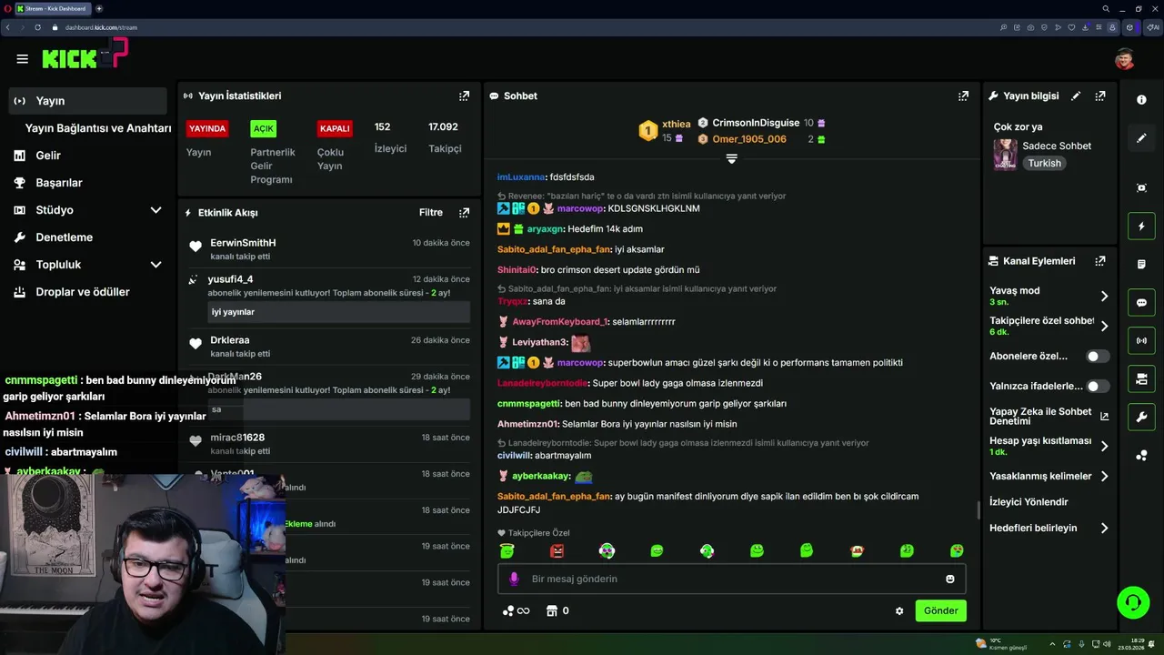This screenshot has width=1164, height=655.
Task: Click the broadcast signal icon in right rail
Action: pyautogui.click(x=1141, y=341)
